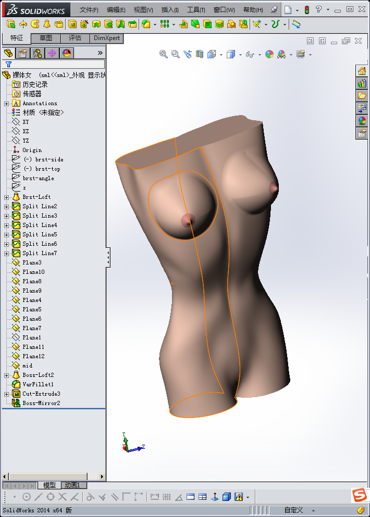Click the stoplight Rebuild icon in title bar
The image size is (370, 517).
click(x=306, y=9)
